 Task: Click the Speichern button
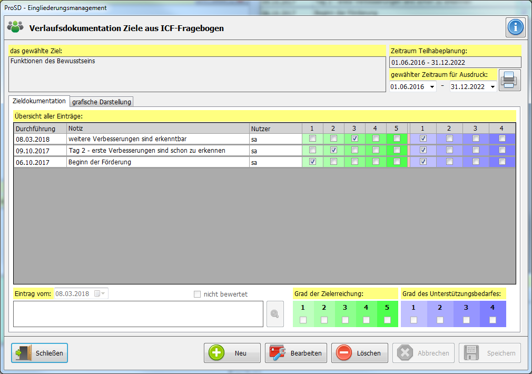(x=489, y=353)
